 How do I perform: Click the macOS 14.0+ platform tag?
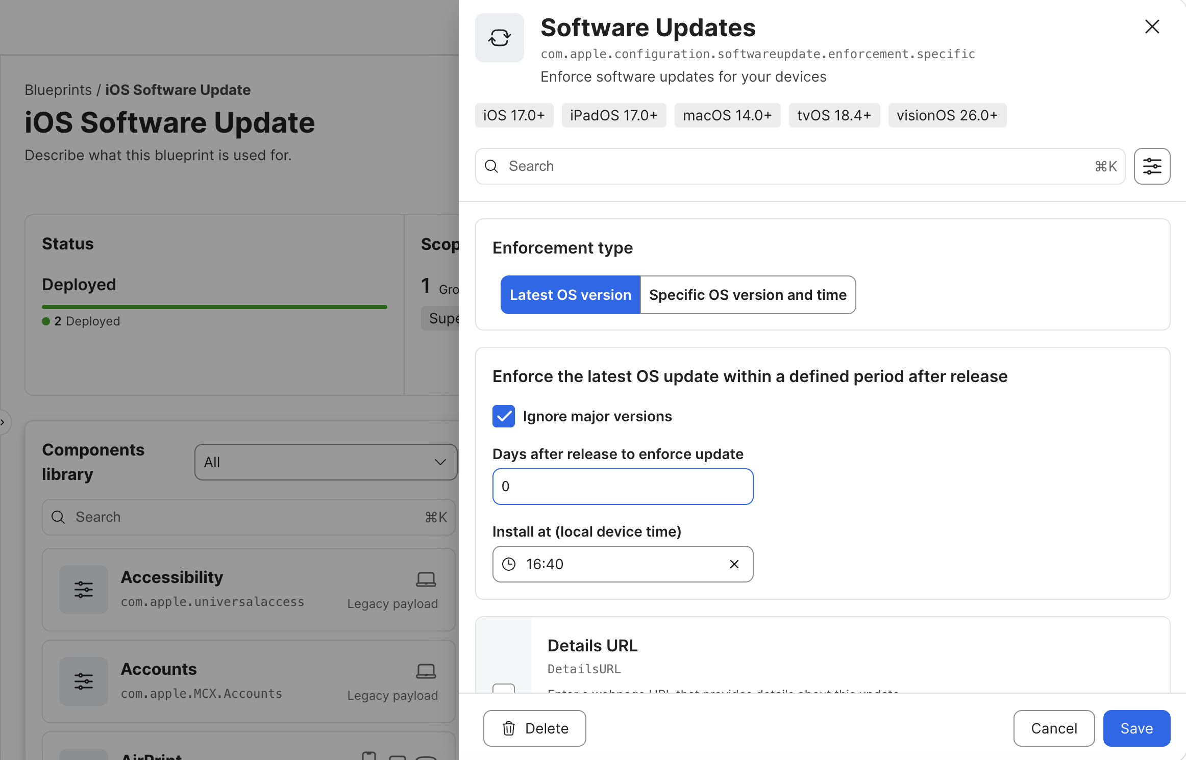(727, 115)
